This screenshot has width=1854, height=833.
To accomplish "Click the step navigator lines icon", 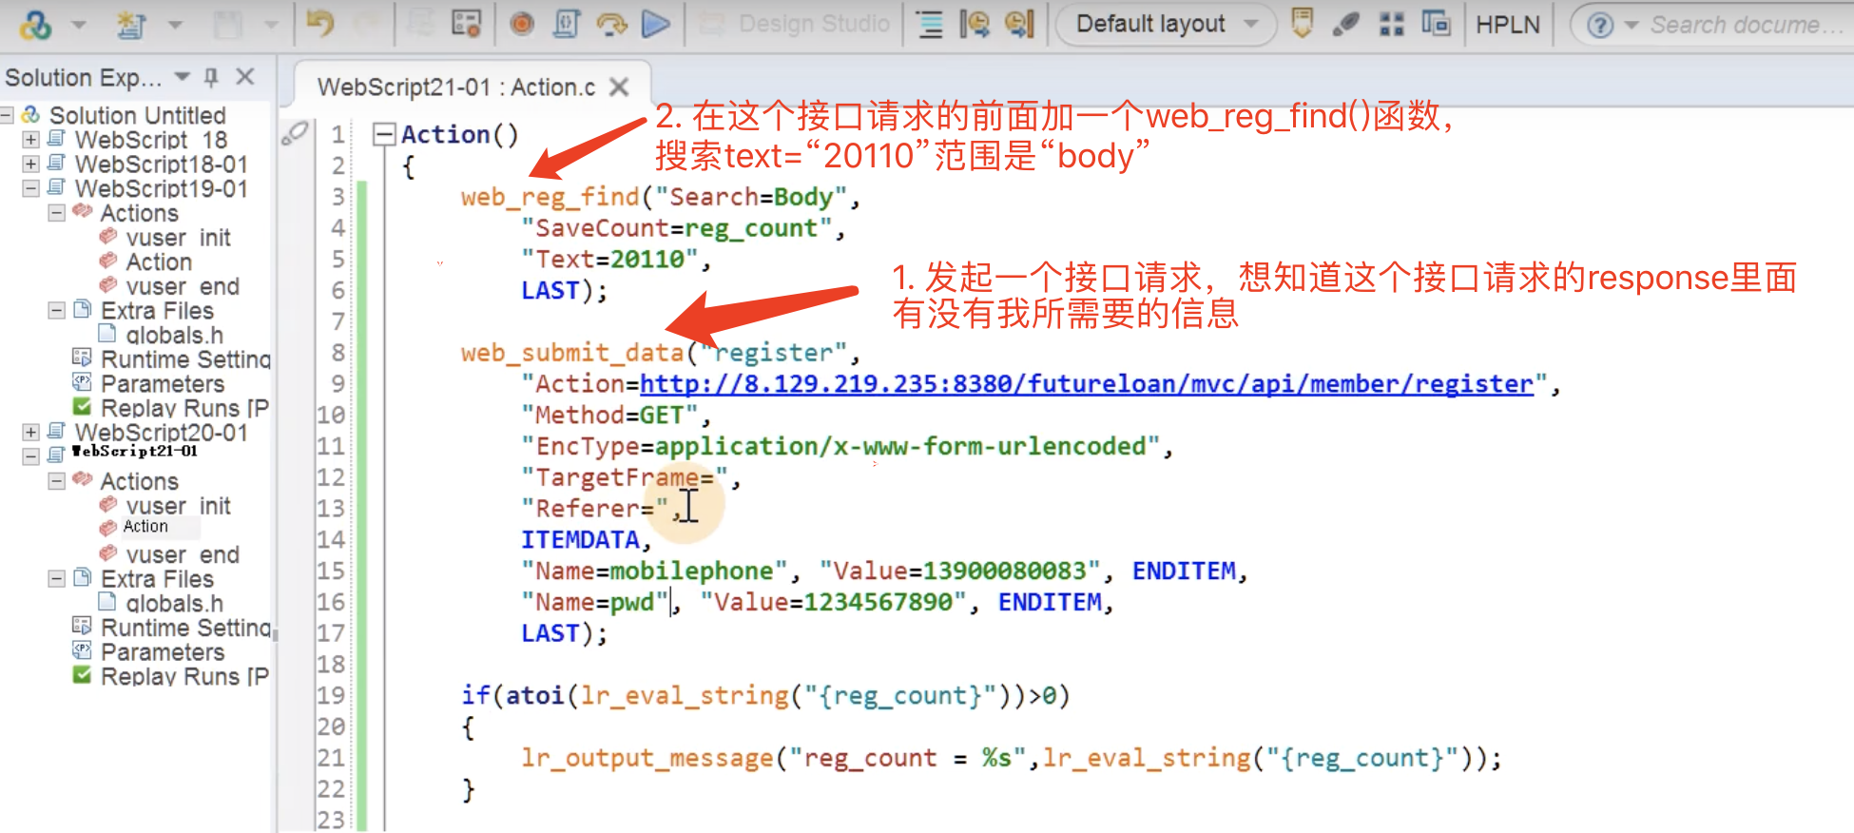I will (930, 25).
